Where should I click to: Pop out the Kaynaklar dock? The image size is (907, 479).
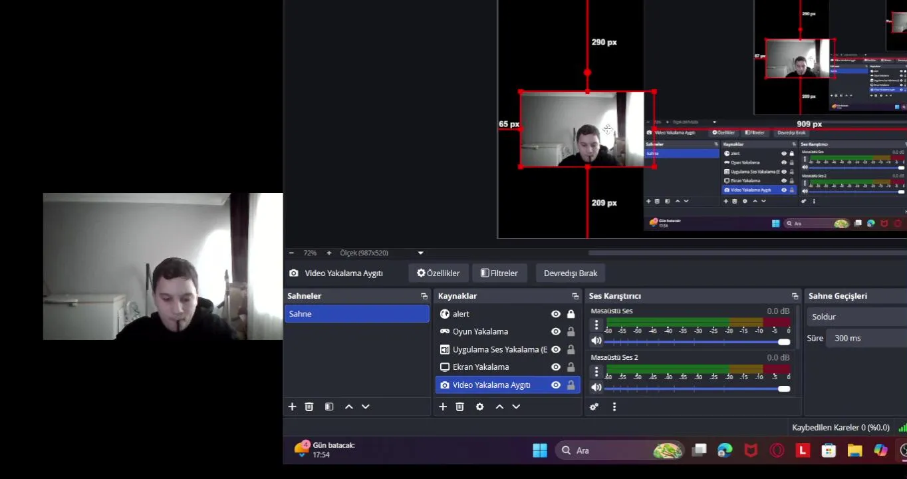click(575, 296)
